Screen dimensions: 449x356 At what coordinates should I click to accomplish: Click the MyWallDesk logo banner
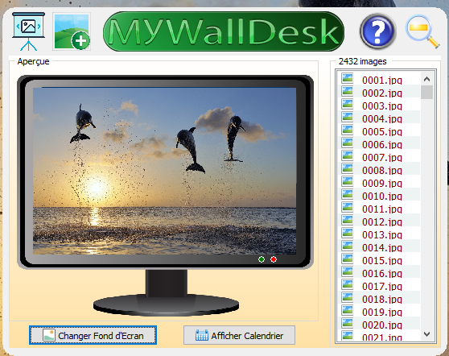(224, 31)
